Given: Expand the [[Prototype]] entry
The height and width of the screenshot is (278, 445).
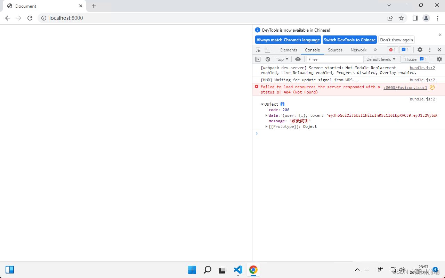Looking at the screenshot, I should pos(267,126).
